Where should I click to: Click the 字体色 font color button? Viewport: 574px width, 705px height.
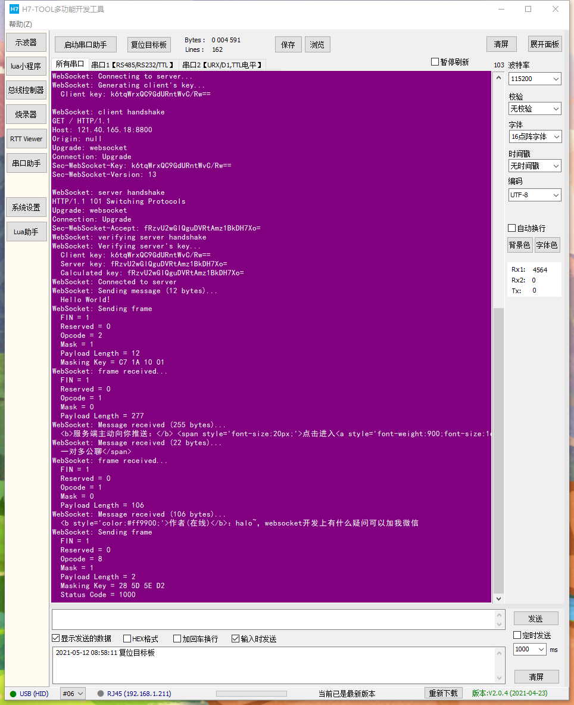[x=547, y=244]
